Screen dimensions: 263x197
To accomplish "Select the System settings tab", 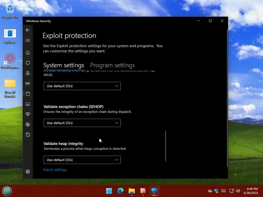I will (64, 65).
